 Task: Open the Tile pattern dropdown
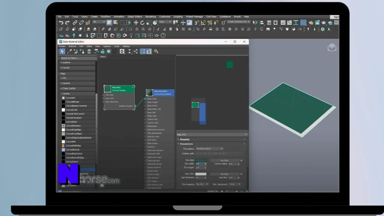click(x=209, y=148)
